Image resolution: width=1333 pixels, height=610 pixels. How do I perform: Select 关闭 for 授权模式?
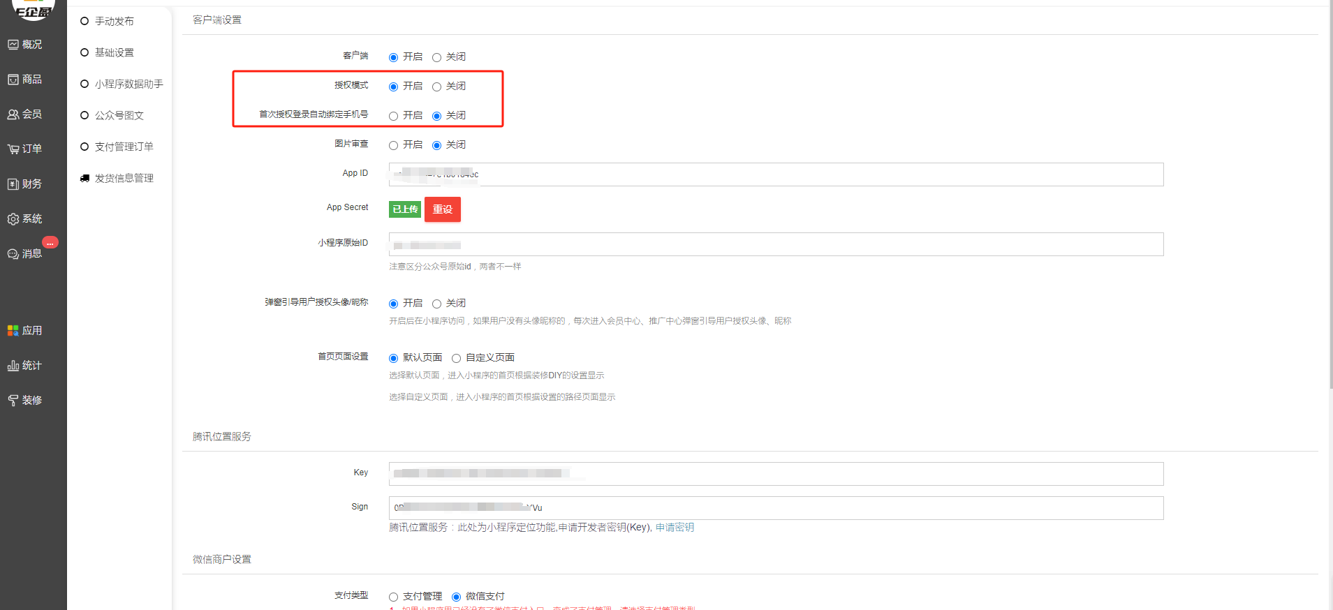pos(436,87)
